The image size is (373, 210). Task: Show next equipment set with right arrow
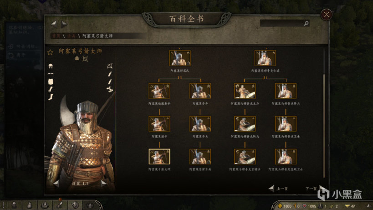[x=104, y=183]
